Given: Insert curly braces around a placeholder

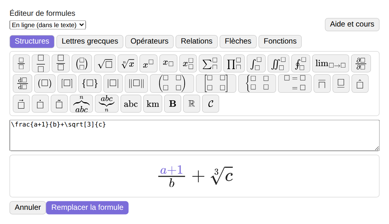Looking at the screenshot, I should (90, 84).
